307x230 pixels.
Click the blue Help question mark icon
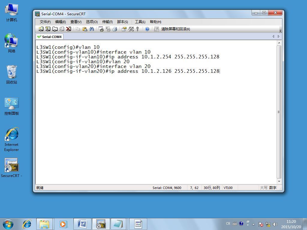point(147,29)
